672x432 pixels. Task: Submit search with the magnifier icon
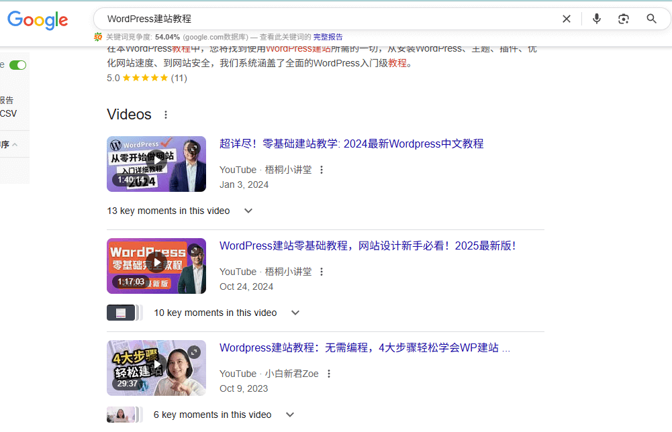coord(651,19)
